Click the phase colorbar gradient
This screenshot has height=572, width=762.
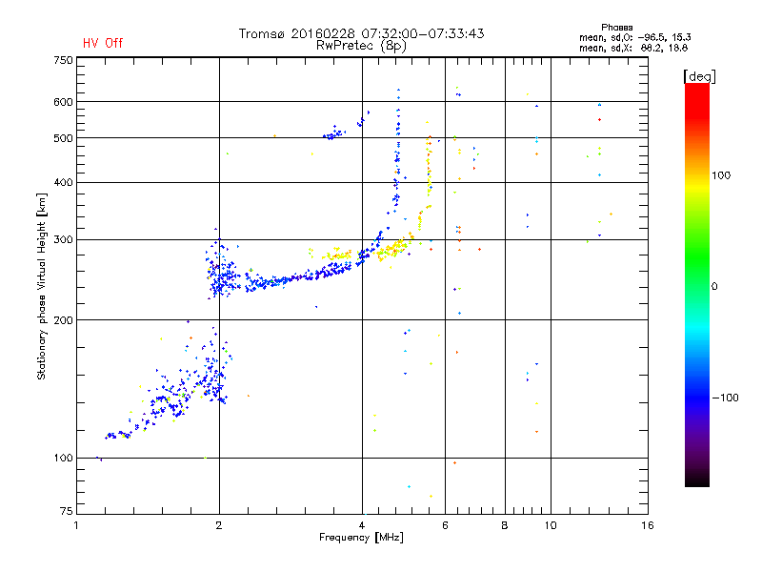coord(697,284)
